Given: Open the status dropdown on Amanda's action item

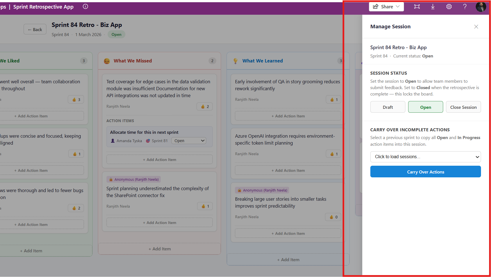Looking at the screenshot, I should pos(189,140).
